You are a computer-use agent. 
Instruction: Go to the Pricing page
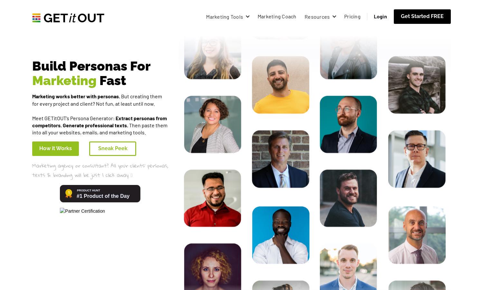(352, 16)
